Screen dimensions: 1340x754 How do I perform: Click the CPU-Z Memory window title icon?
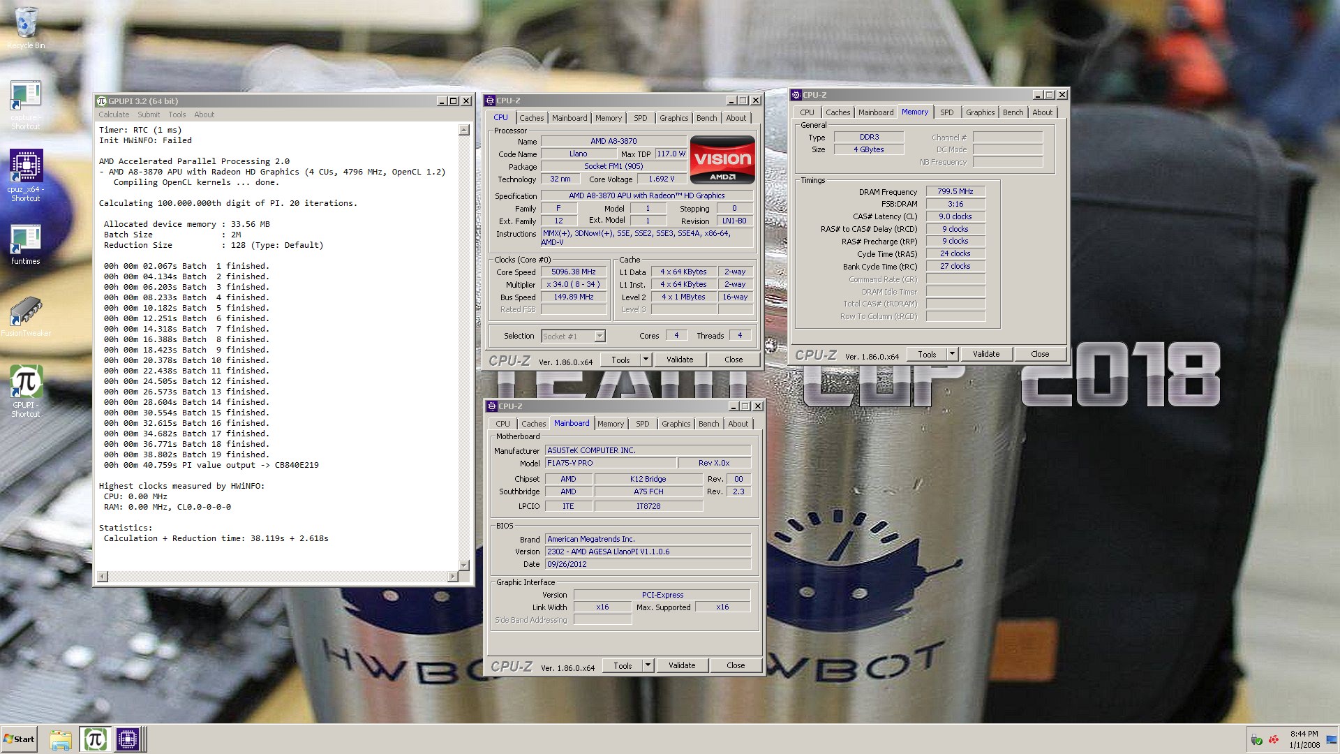[796, 95]
